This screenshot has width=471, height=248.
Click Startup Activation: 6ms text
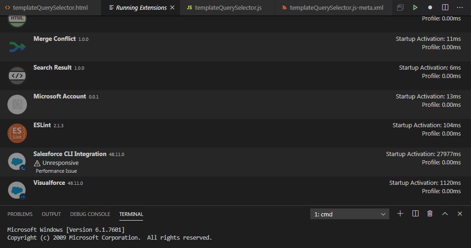430,67
